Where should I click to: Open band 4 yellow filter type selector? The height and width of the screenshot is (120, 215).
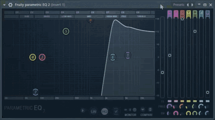pyautogui.click(x=188, y=14)
